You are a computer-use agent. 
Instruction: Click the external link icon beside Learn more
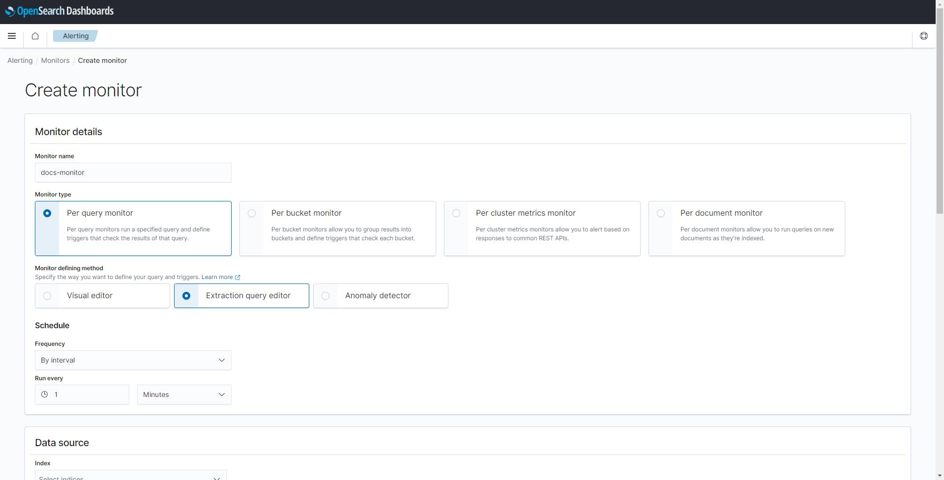(x=238, y=277)
